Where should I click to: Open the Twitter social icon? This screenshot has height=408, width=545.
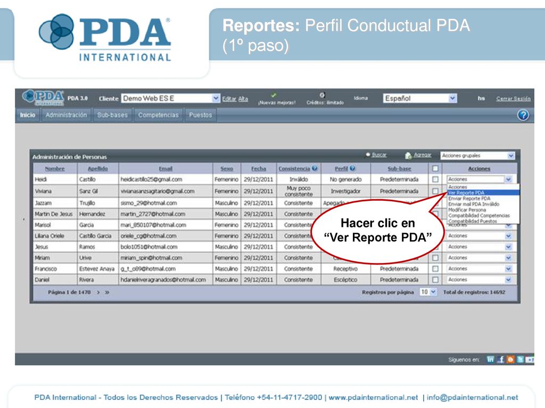[x=521, y=360]
